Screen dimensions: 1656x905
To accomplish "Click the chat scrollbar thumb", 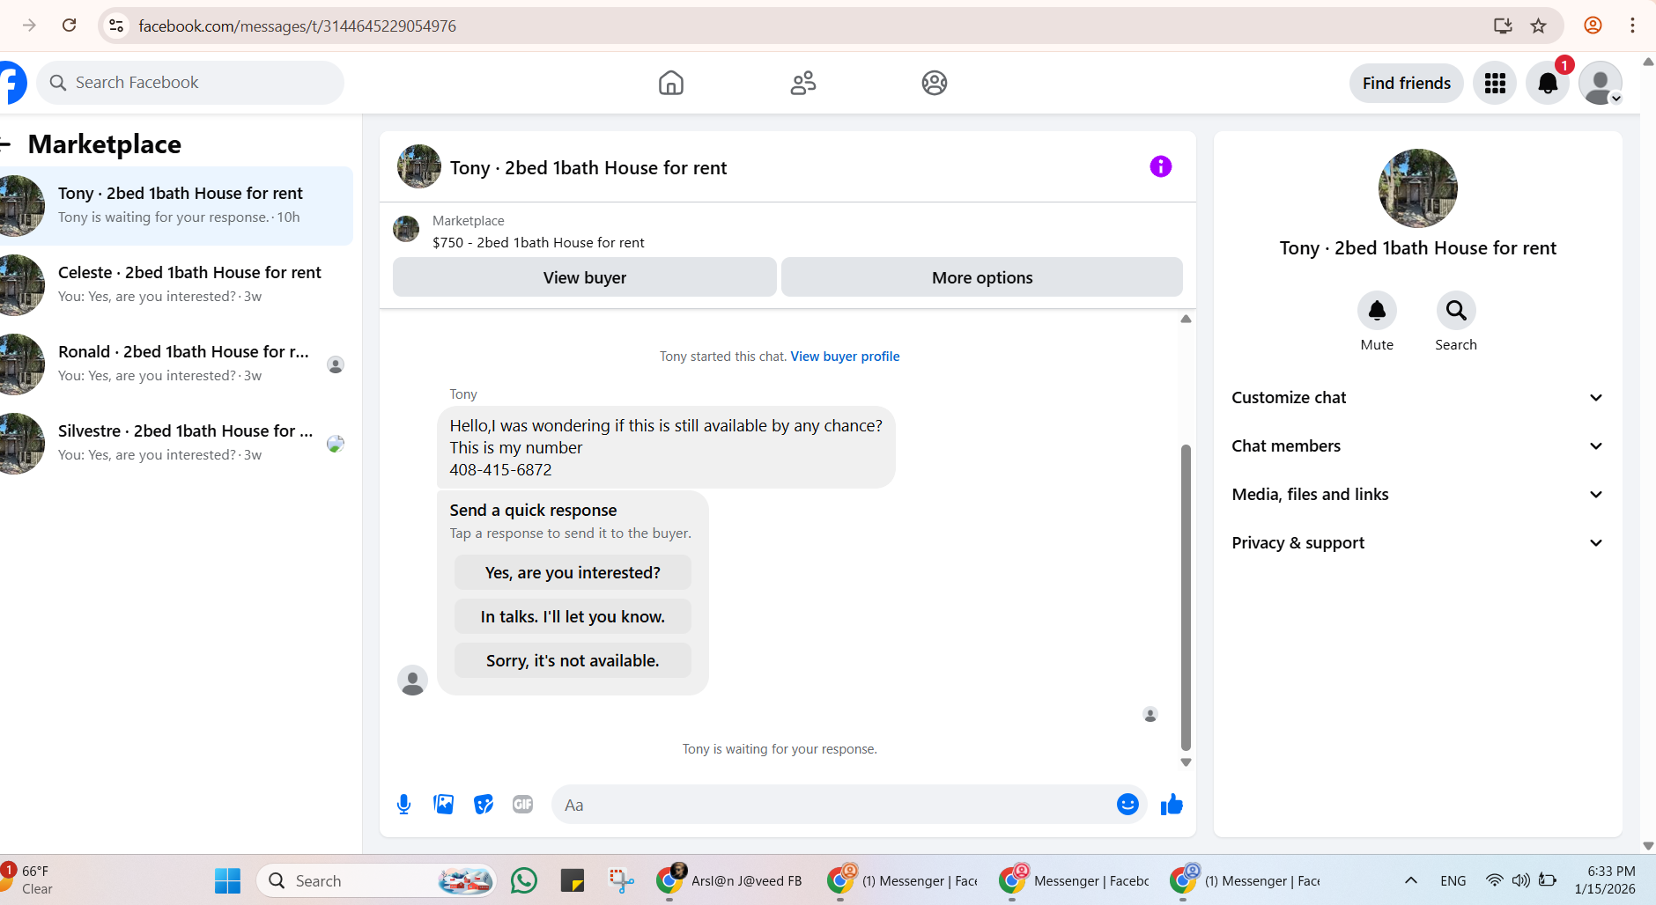I will point(1186,597).
